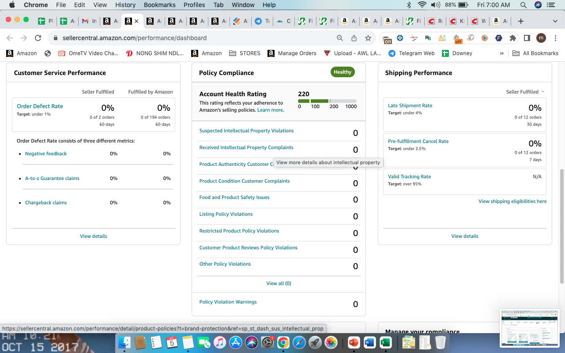Open Chrome three-dot menu
Screen dimensions: 565x353
pyautogui.click(x=555, y=38)
